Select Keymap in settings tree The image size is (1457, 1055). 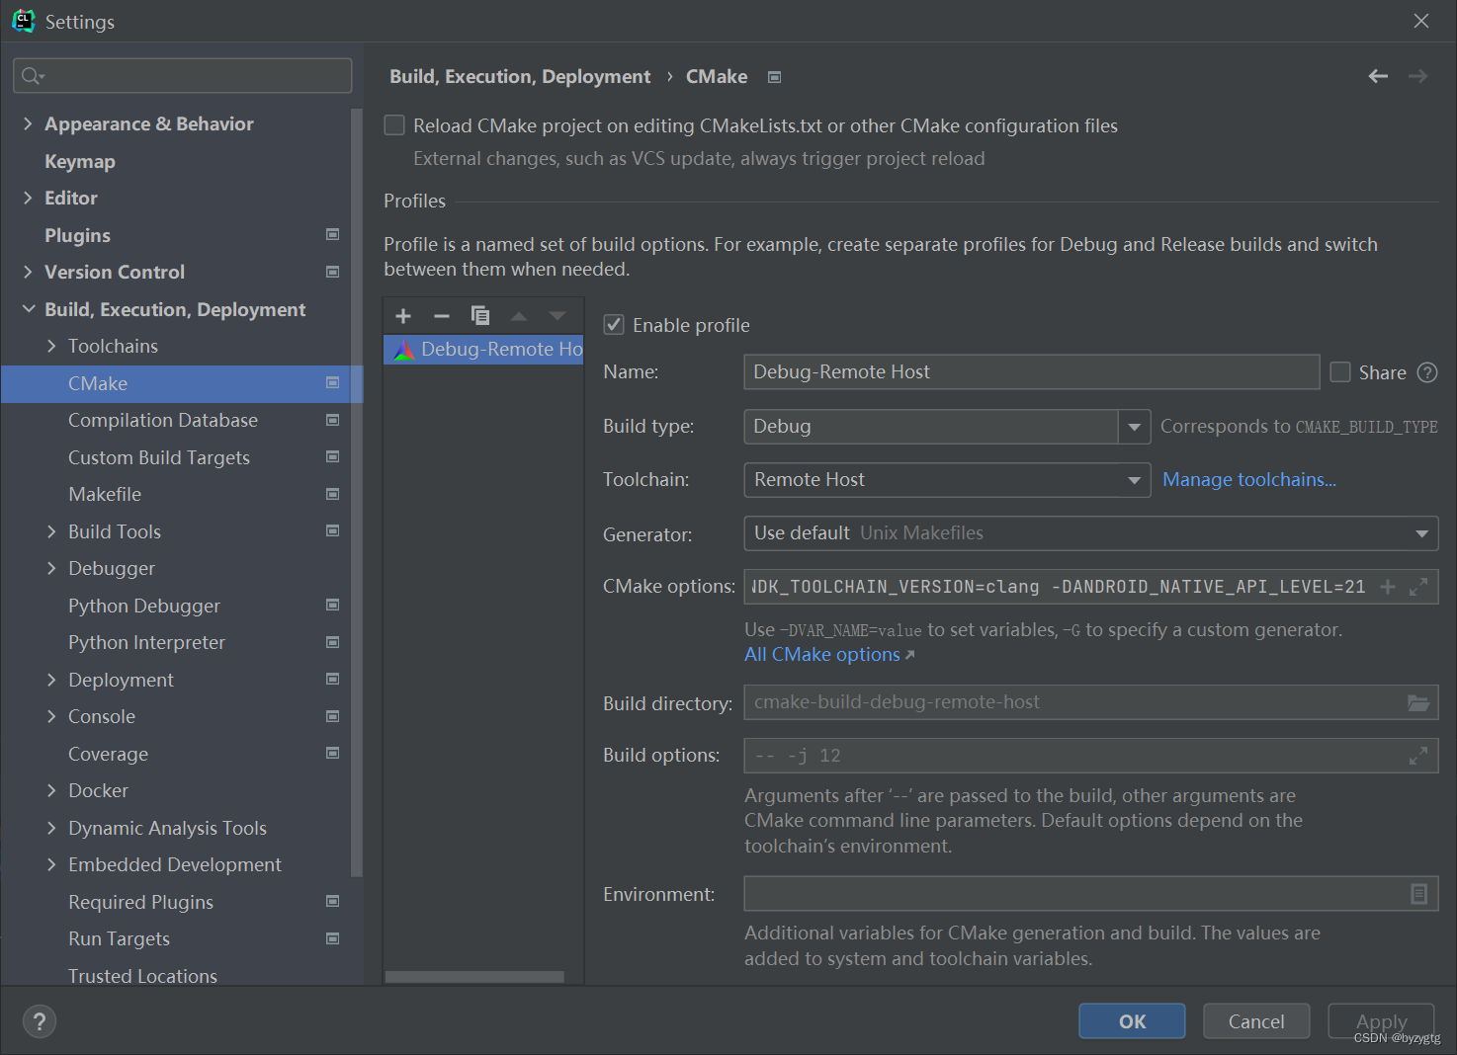pos(80,161)
